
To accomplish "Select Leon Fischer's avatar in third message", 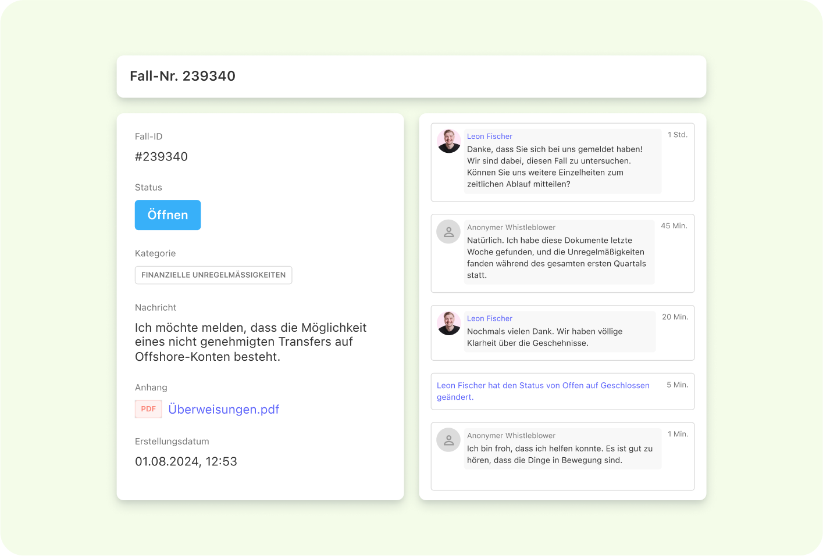I will [x=448, y=324].
